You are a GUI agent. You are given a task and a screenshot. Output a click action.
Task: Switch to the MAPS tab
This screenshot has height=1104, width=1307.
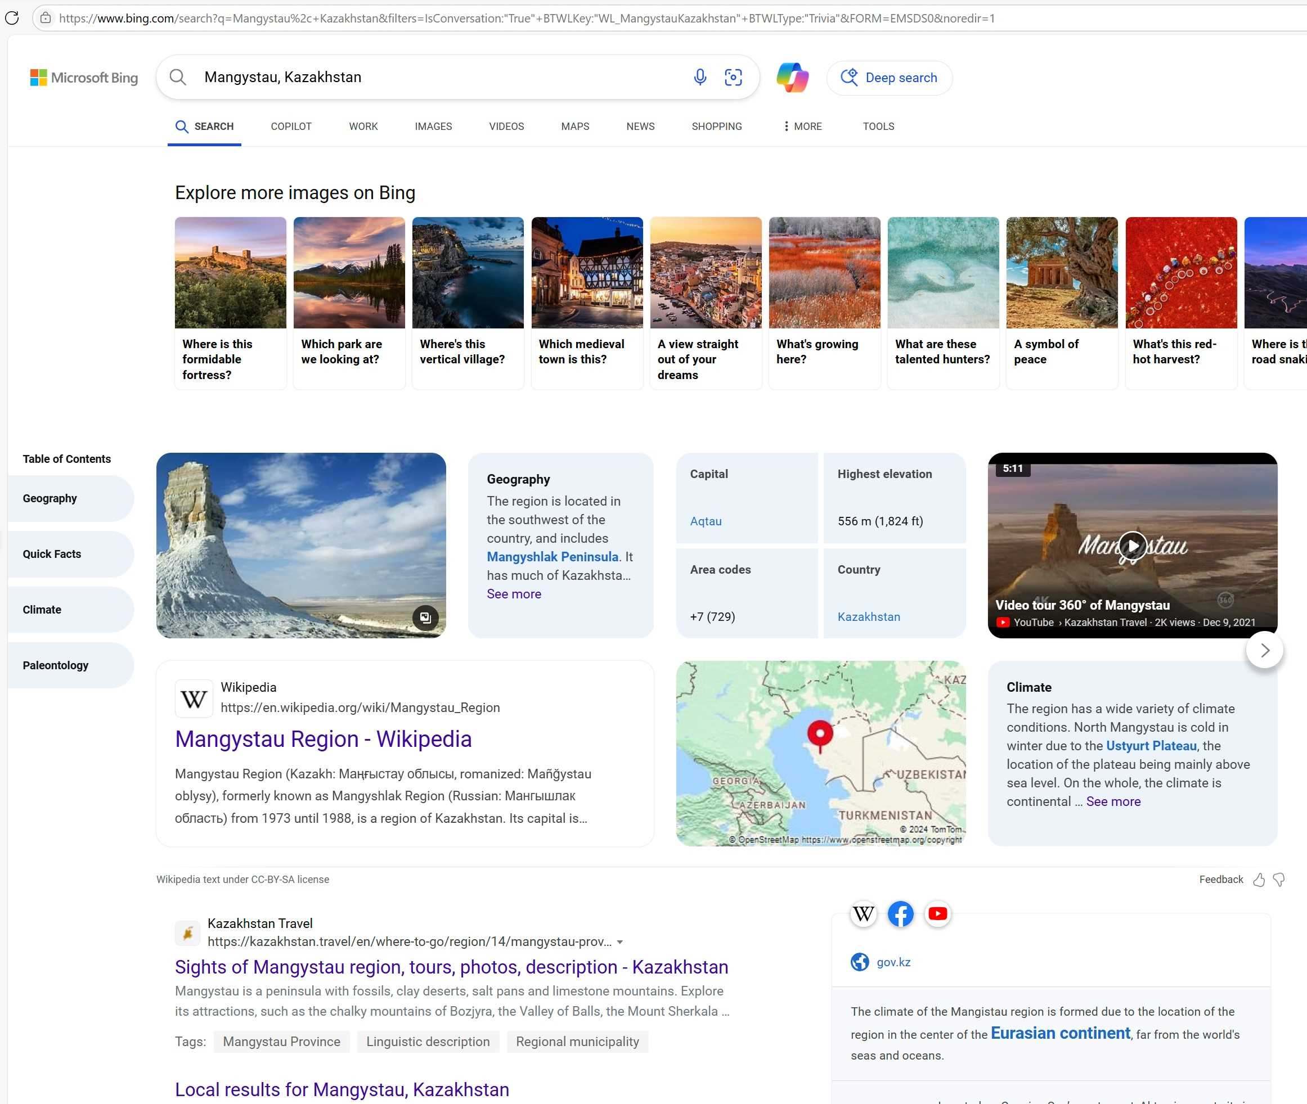coord(574,127)
